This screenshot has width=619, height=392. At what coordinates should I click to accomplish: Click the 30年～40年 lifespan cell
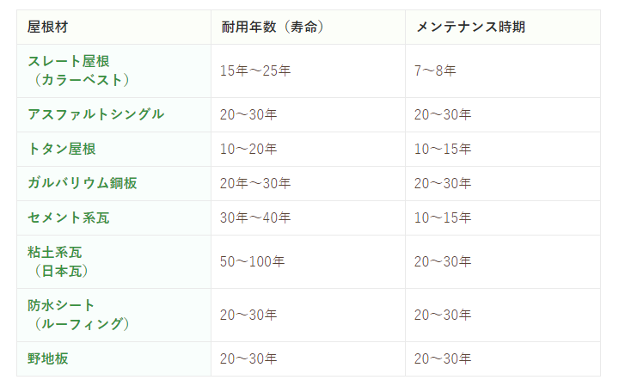255,217
